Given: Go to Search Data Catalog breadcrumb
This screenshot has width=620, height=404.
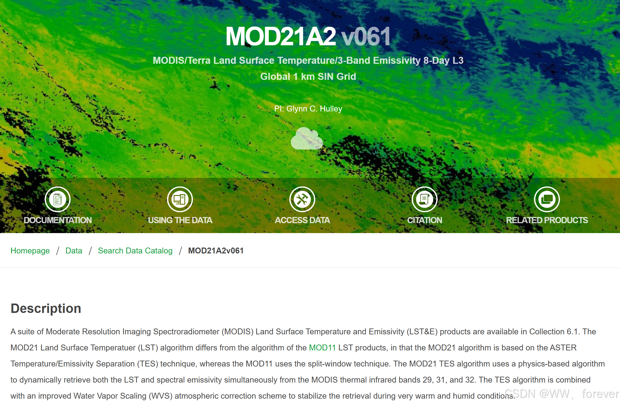Looking at the screenshot, I should tap(135, 251).
